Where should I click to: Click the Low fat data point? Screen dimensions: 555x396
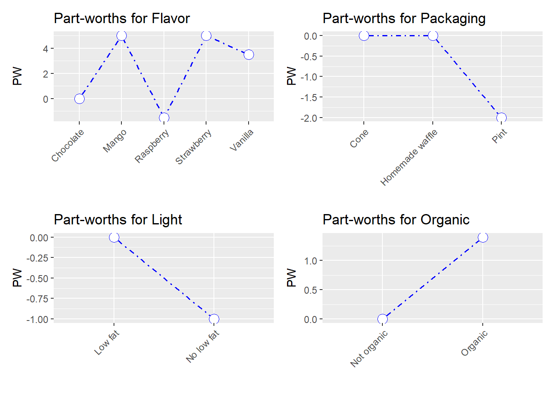pos(114,238)
